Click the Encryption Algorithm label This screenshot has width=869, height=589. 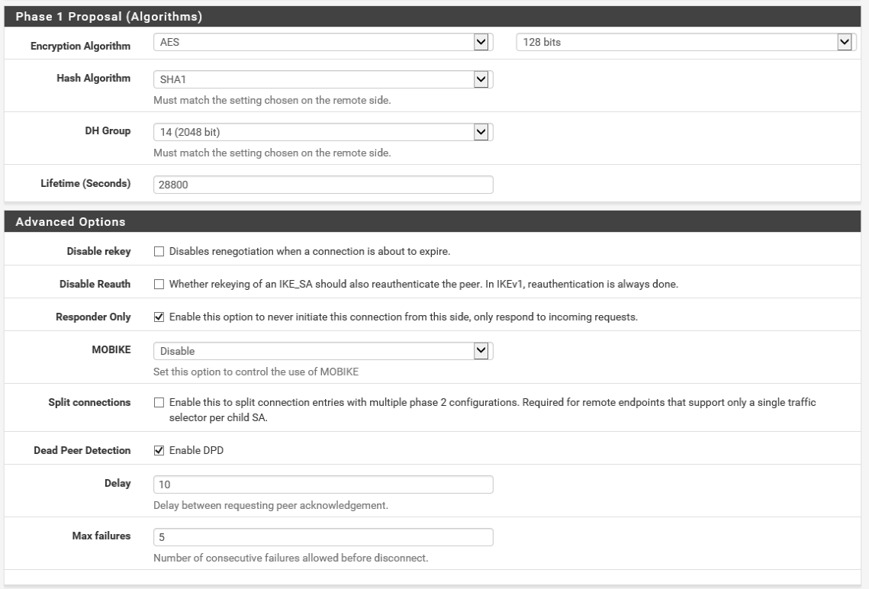coord(80,47)
